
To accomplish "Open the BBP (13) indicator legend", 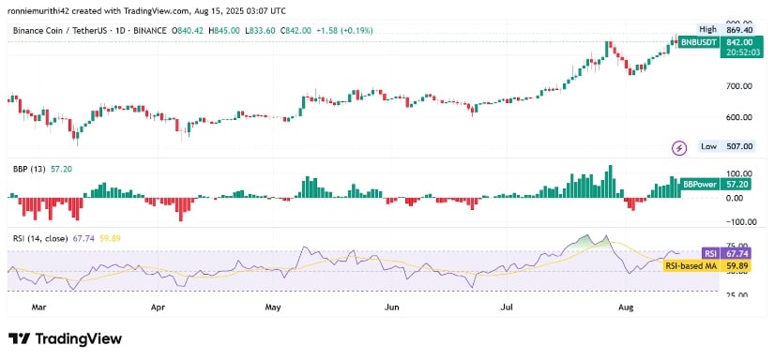I will [x=28, y=169].
